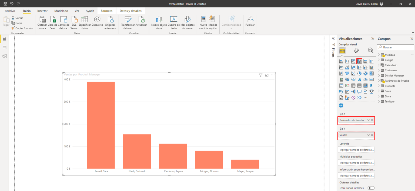Select the waterfall chart visual

tap(341, 73)
